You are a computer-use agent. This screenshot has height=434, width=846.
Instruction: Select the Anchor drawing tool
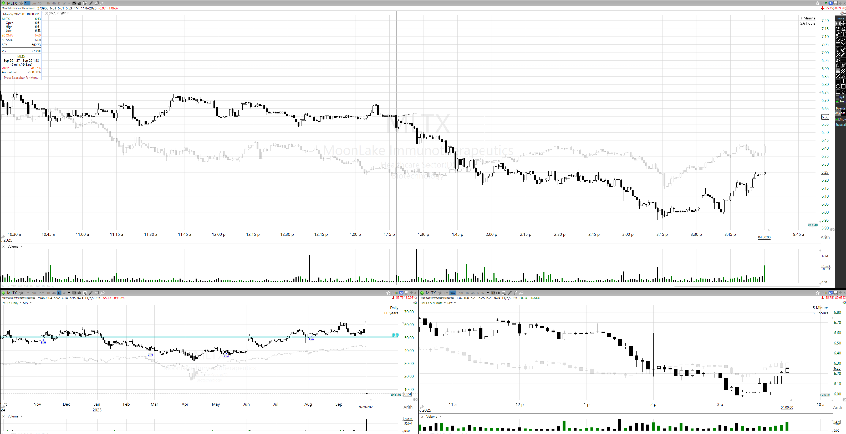point(843,50)
